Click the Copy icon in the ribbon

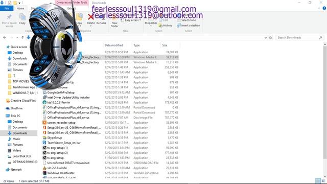[x=22, y=17]
